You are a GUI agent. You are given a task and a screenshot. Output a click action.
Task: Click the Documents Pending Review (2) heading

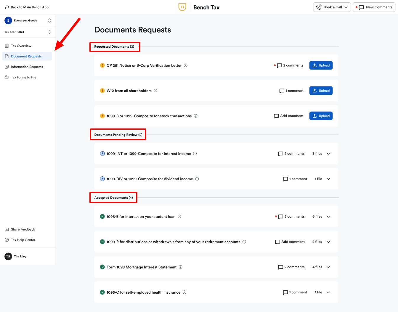tap(118, 135)
